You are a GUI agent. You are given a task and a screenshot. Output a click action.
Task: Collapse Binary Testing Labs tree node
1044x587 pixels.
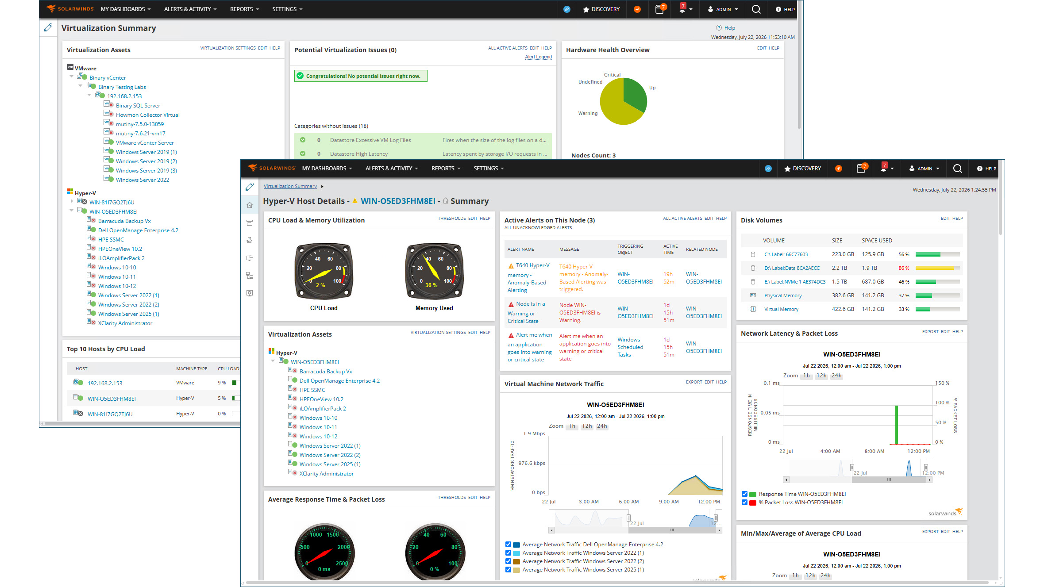click(x=80, y=86)
